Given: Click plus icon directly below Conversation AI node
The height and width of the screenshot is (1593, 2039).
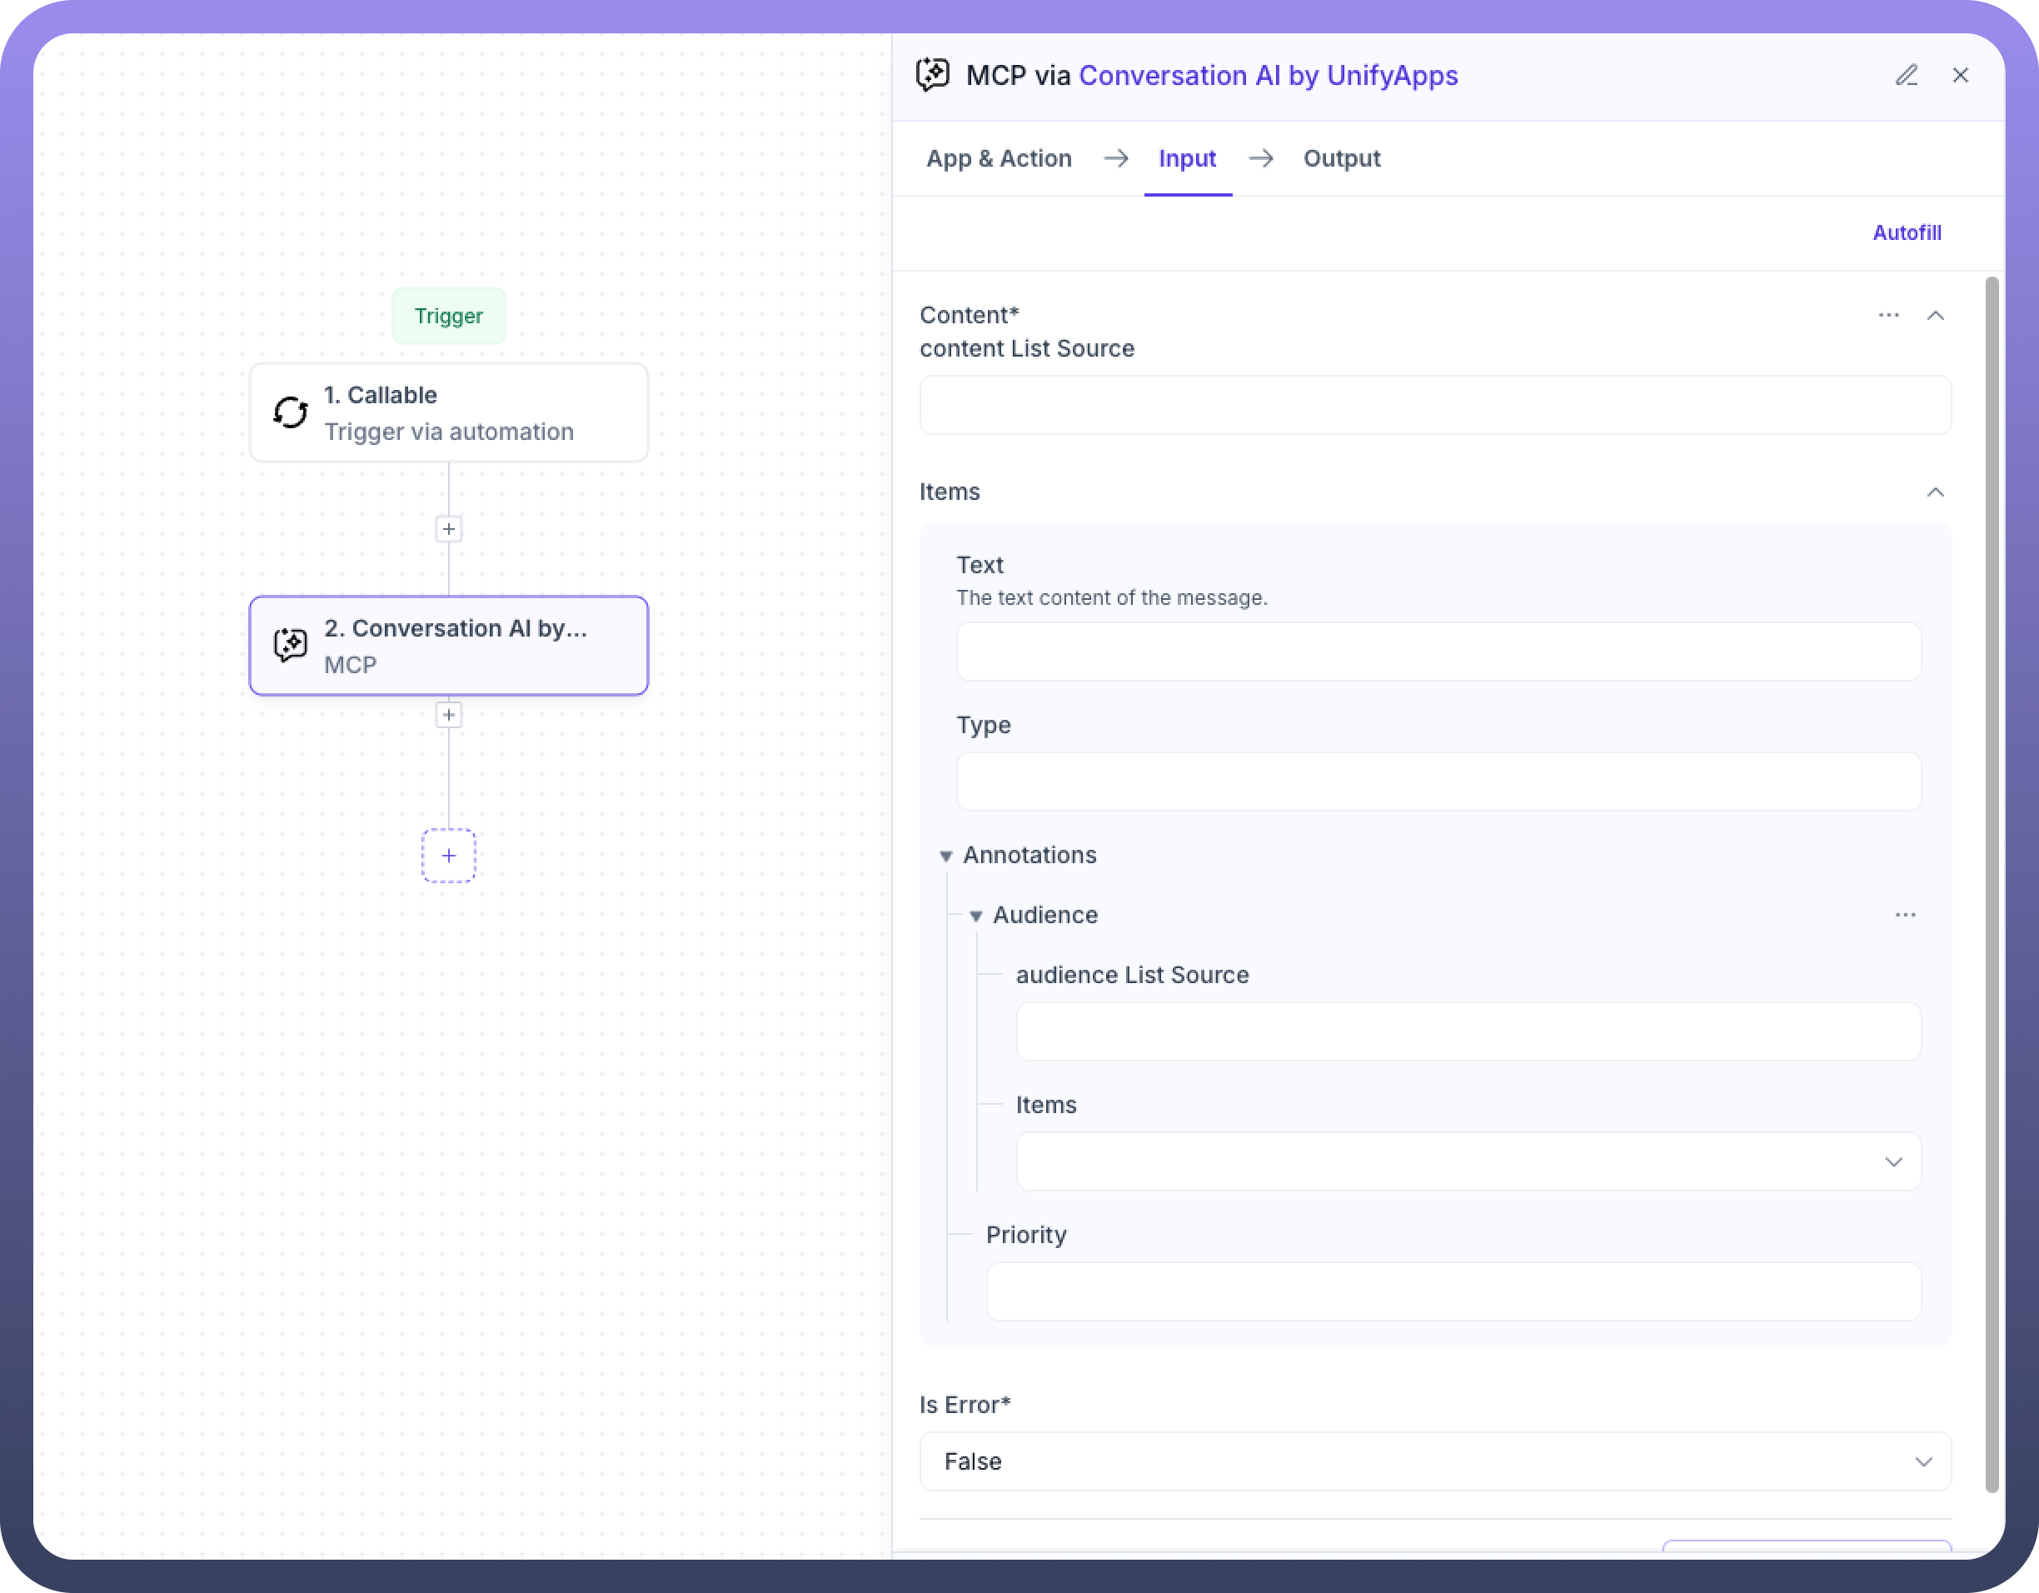Looking at the screenshot, I should (449, 715).
